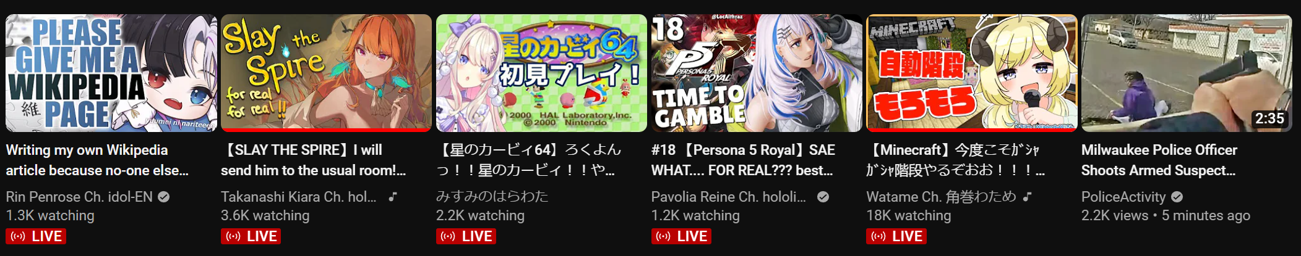Click verified badge next to PoliceActivity
Screen dimensions: 1301x256
coord(1177,197)
